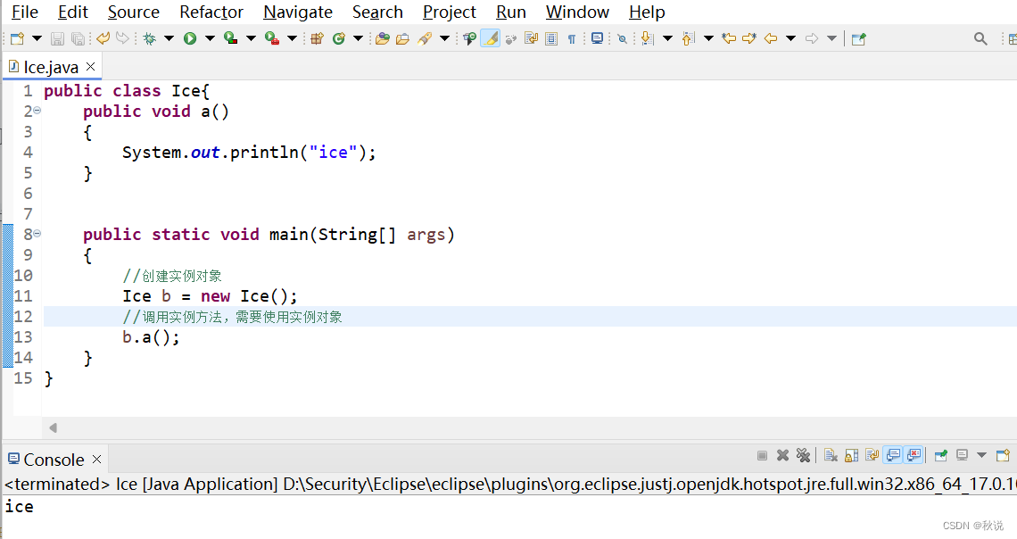Expand the Next Annotation dropdown arrow

[x=667, y=39]
